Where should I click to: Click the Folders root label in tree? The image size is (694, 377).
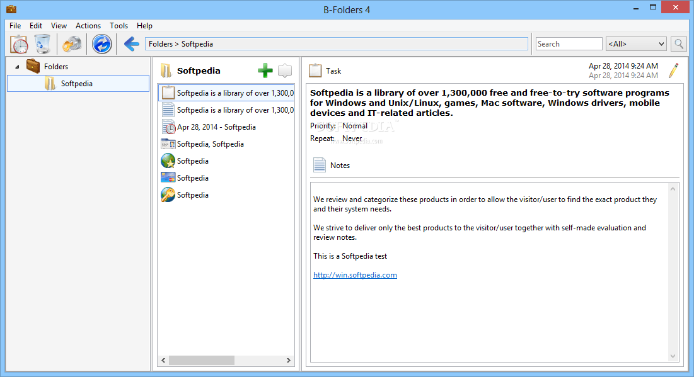coord(56,67)
